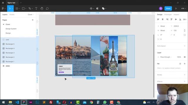188x105 pixels.
Task: Align selection to the left
Action: click(158, 20)
